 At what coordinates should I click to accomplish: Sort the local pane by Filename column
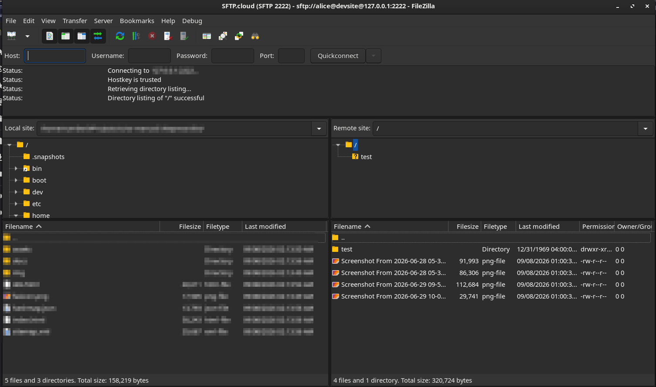click(x=81, y=227)
